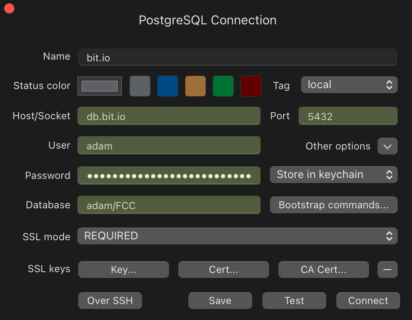This screenshot has width=412, height=320.
Task: Open the SSL mode dropdown showing REQUIRED
Action: tap(237, 236)
